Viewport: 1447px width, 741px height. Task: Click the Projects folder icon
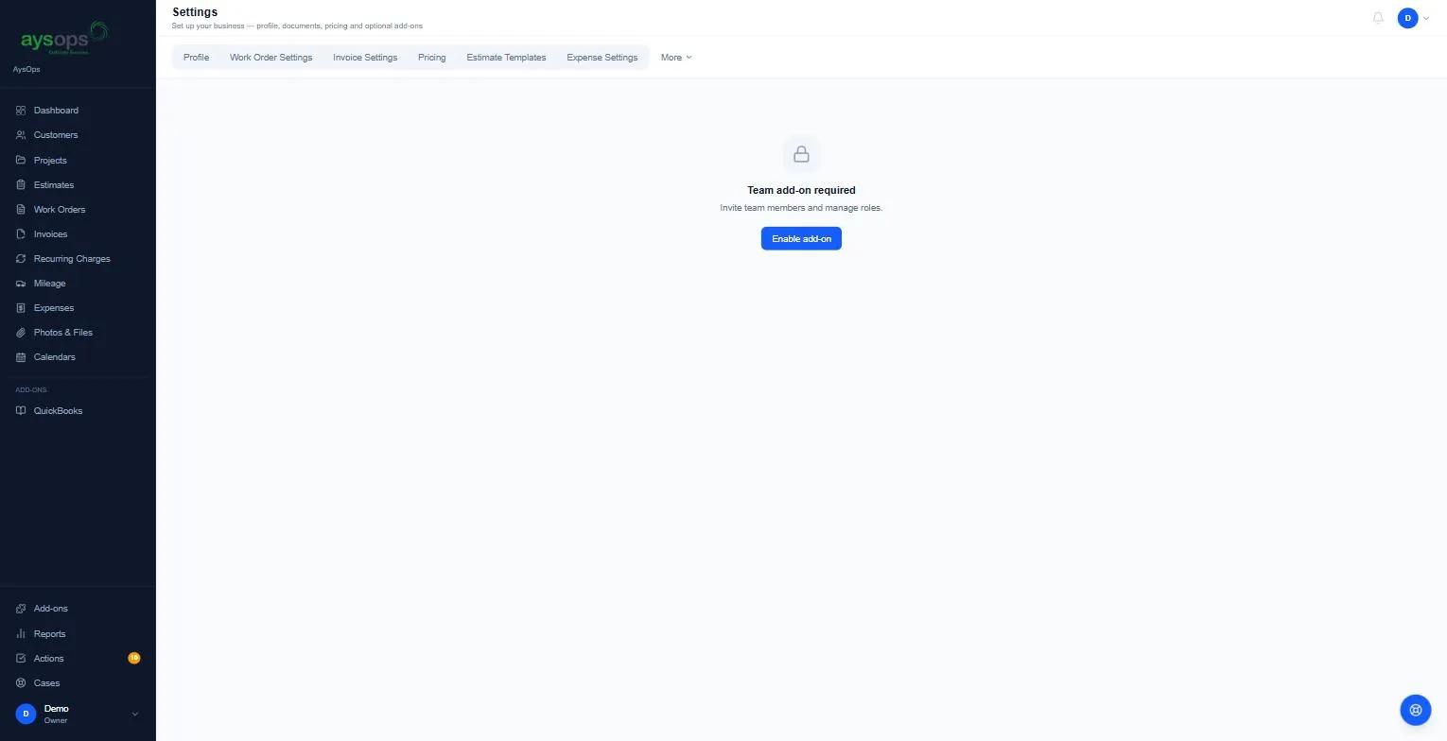tap(21, 161)
